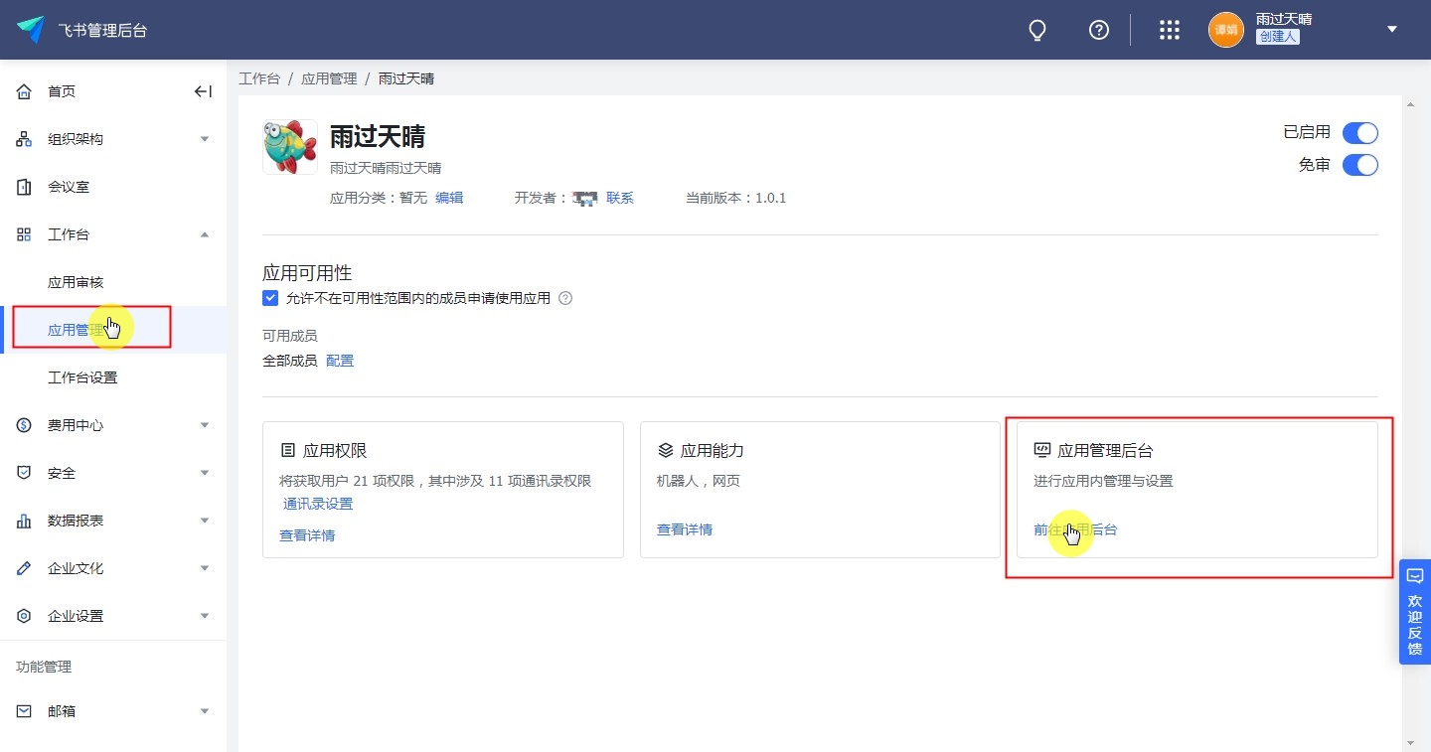Screen dimensions: 1431x752
Task: Open 工作台设置 in the sidebar
Action: pos(82,377)
